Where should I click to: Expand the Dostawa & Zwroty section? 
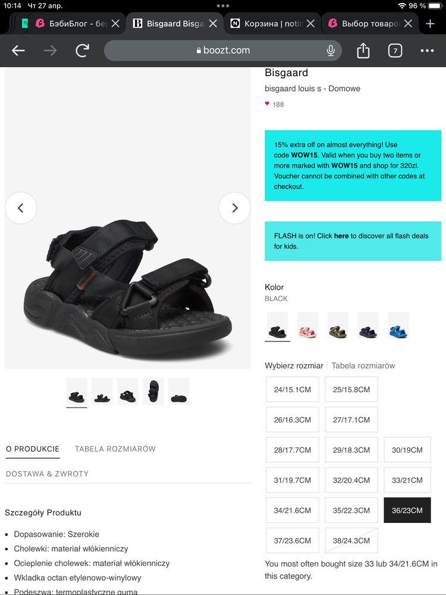coord(47,474)
